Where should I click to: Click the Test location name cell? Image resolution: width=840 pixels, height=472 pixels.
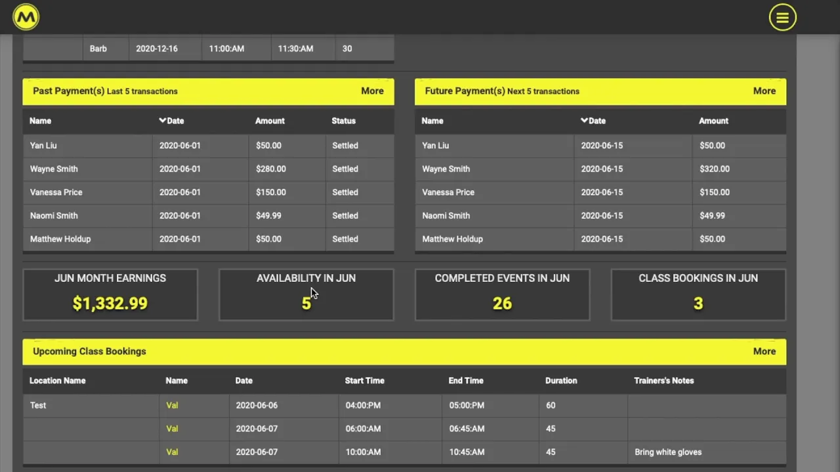(91, 405)
